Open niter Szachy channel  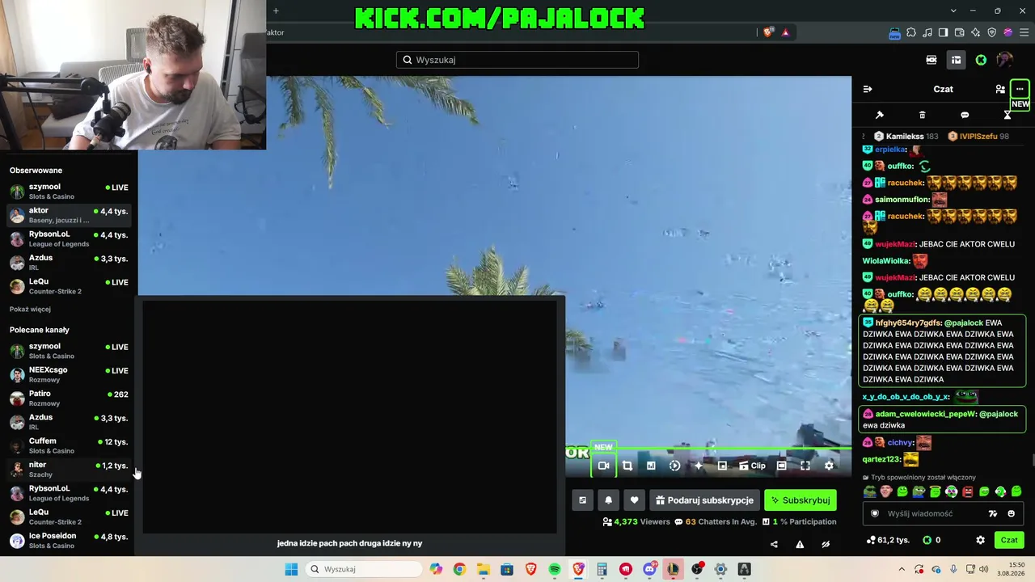click(69, 470)
